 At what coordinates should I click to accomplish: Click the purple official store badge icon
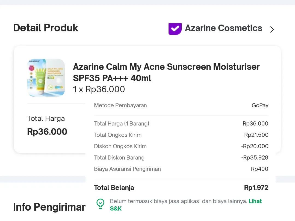(x=175, y=29)
